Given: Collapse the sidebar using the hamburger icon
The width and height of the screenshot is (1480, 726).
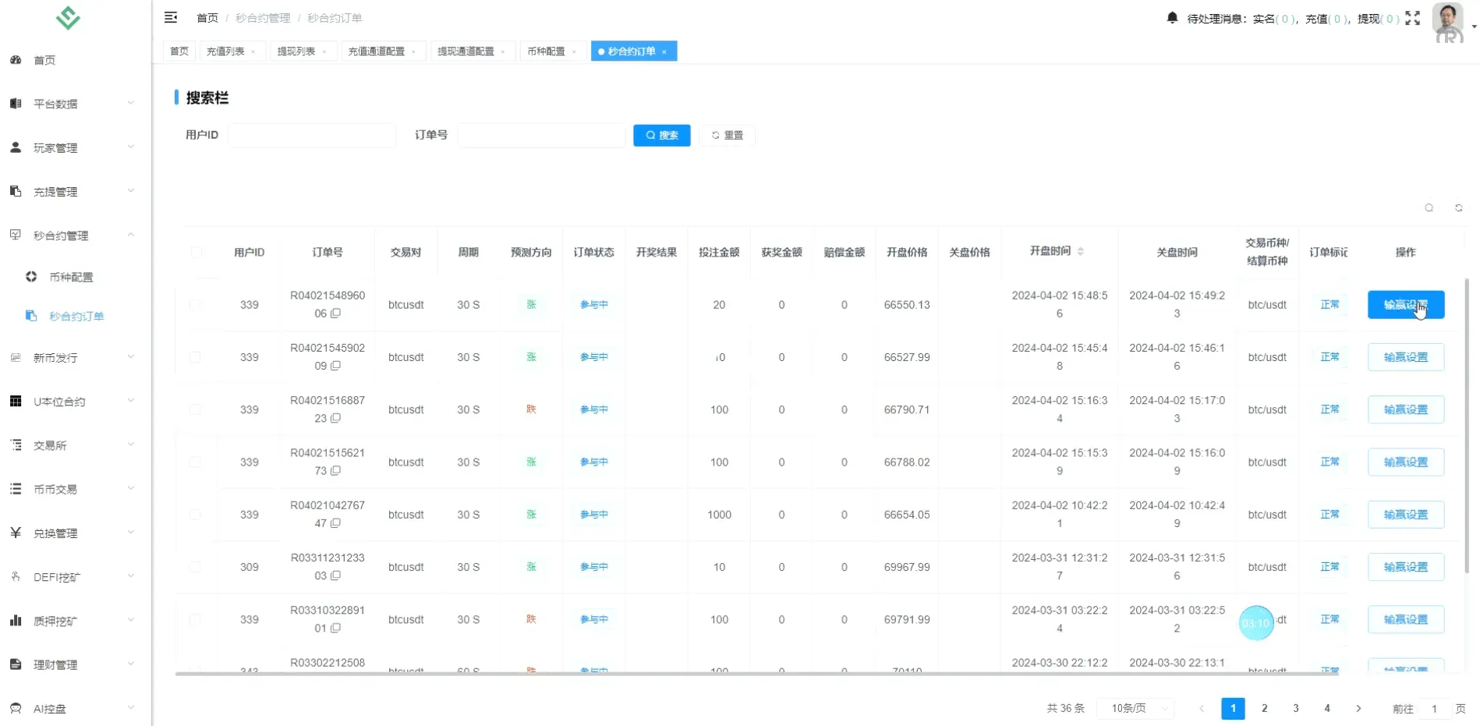Looking at the screenshot, I should tap(171, 17).
